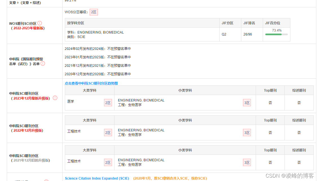318x181 pixels.
Task: Click the 2021年12月旧的升级版 gray label
Action: point(31,160)
